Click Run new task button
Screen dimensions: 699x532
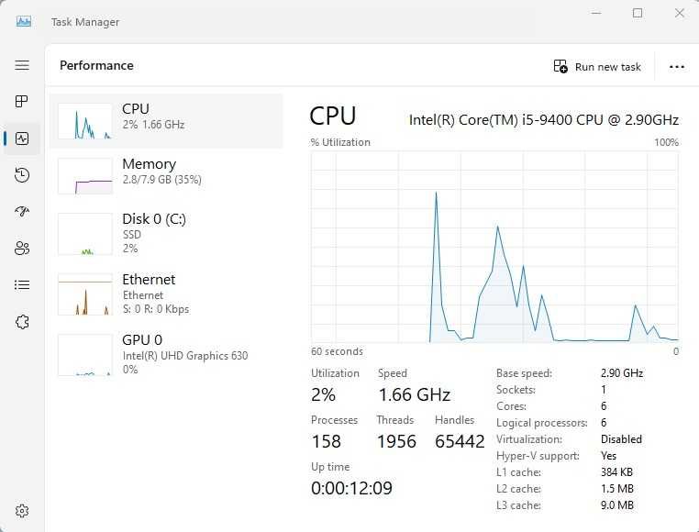pos(597,66)
